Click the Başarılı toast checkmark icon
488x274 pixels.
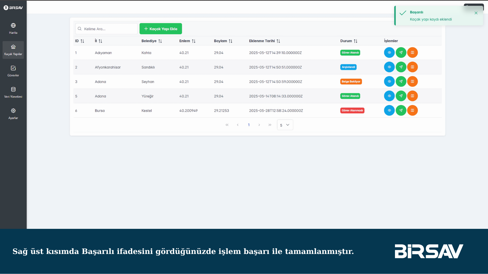coord(403,13)
